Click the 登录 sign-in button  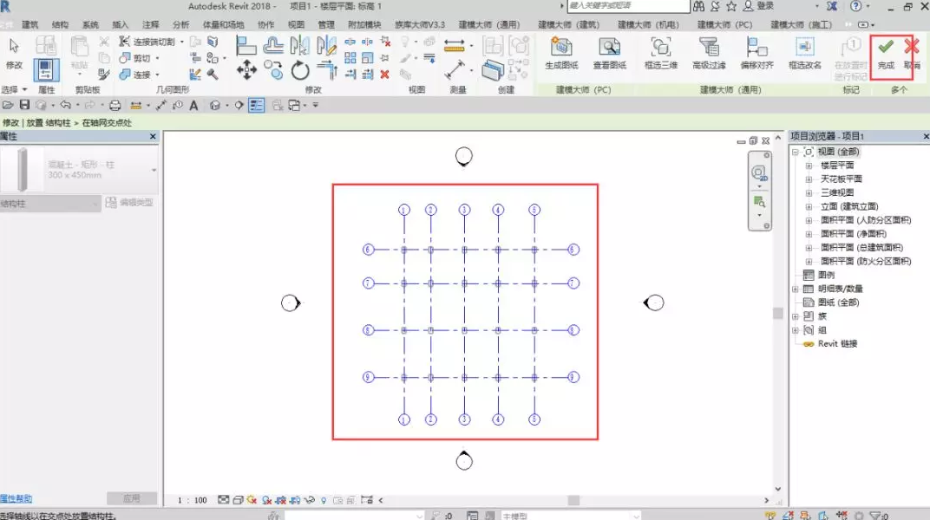tap(759, 6)
